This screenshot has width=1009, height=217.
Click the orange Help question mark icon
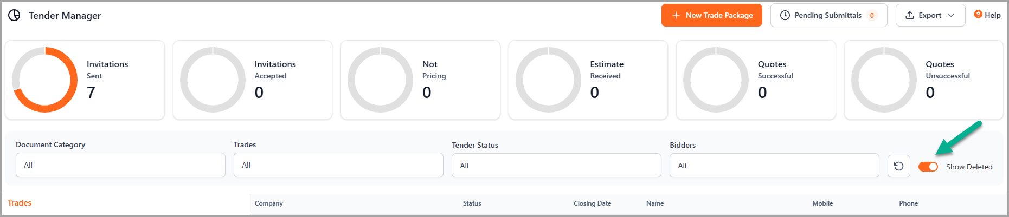978,15
